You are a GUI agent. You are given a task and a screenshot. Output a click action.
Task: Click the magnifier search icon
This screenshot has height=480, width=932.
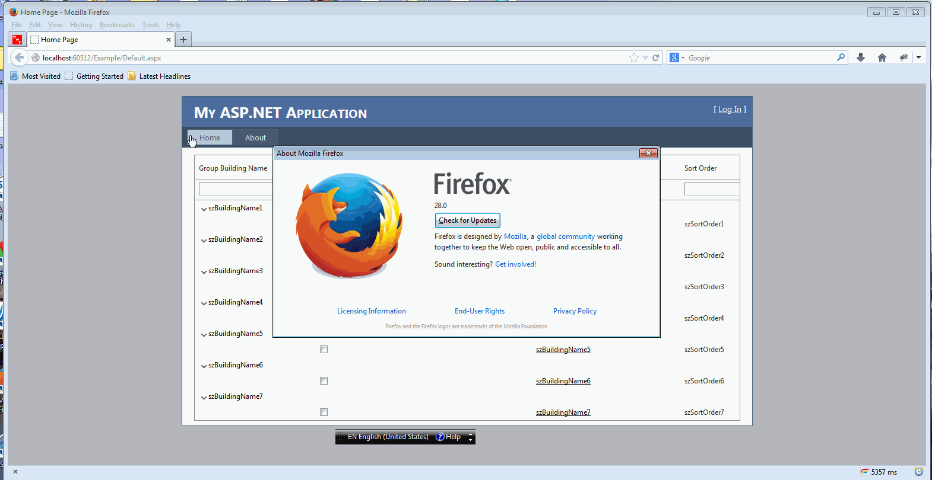coord(841,57)
